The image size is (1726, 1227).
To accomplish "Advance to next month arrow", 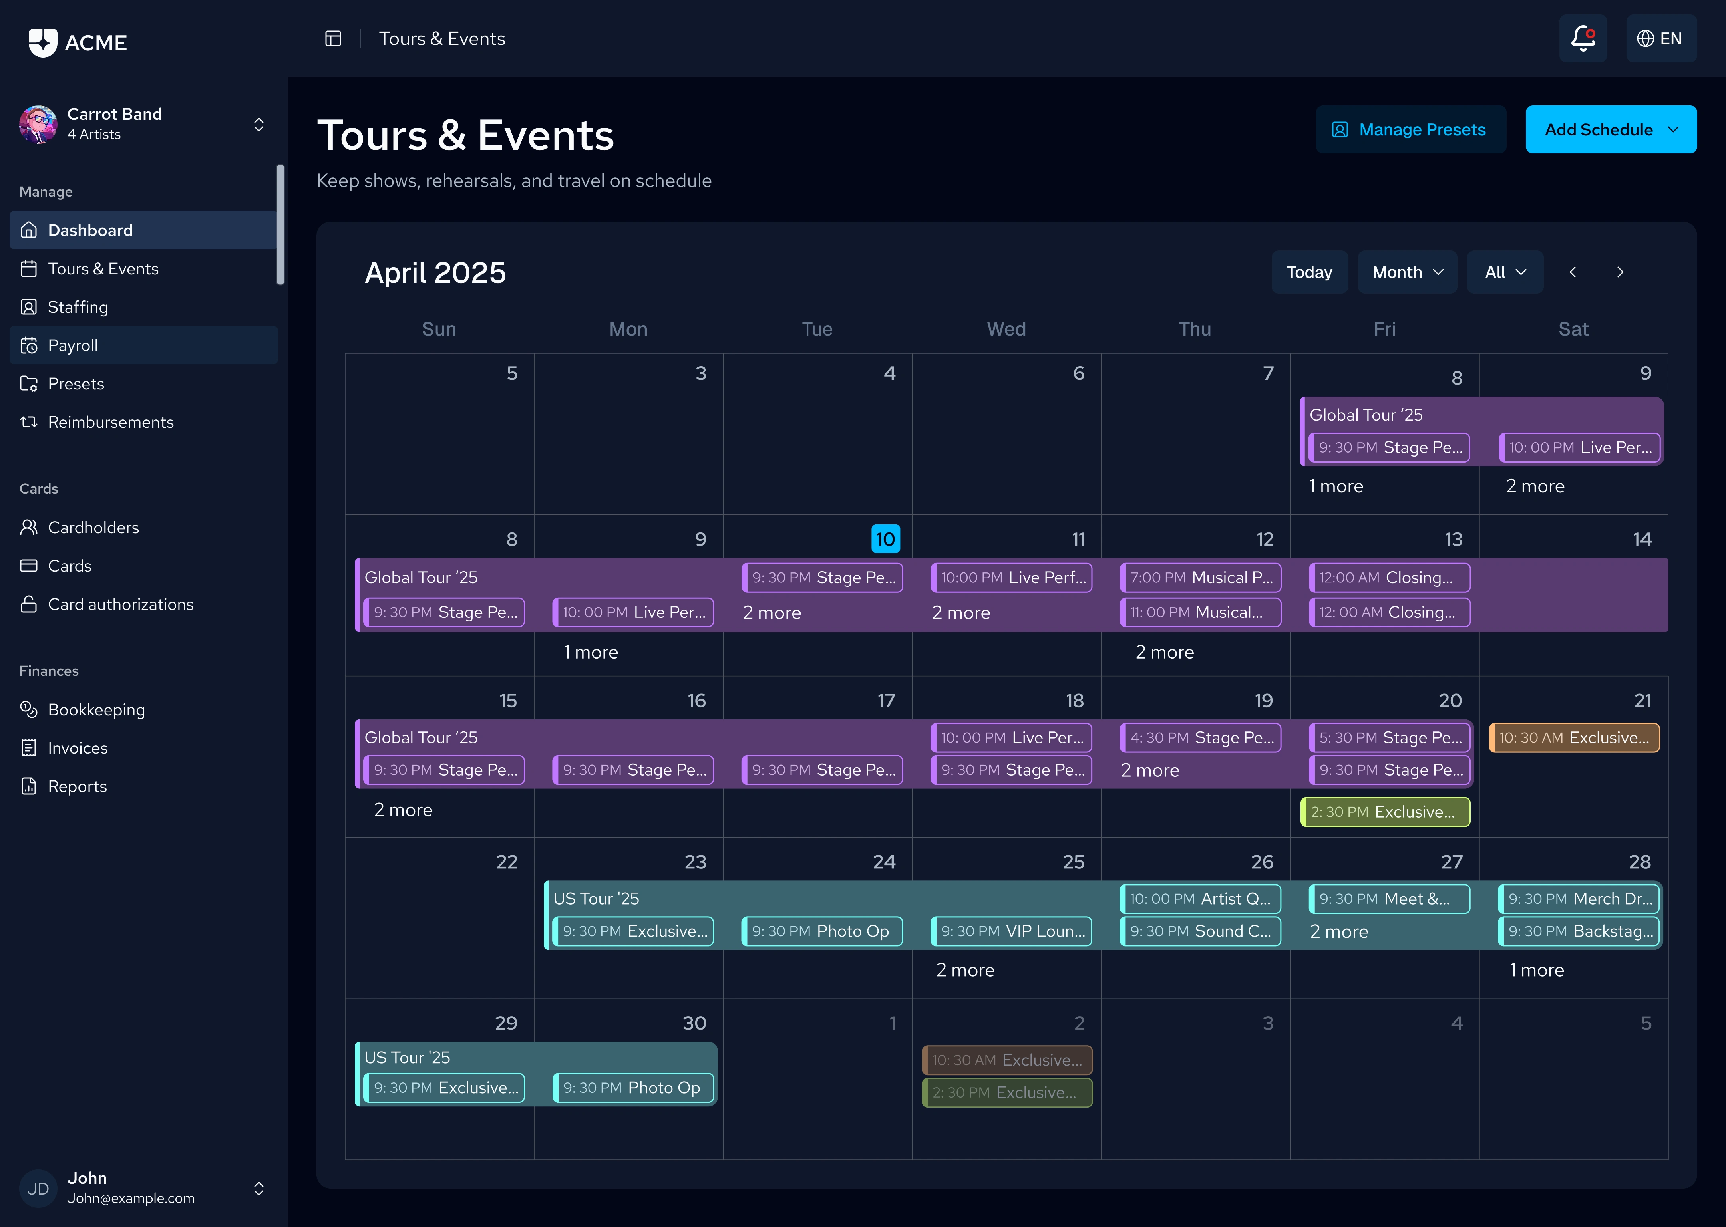I will click(x=1619, y=272).
